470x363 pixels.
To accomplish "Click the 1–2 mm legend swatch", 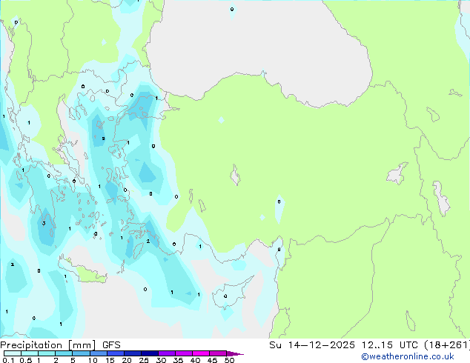I will [x=47, y=353].
